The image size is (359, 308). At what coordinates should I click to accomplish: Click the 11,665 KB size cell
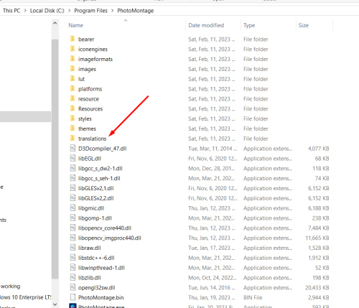click(317, 238)
